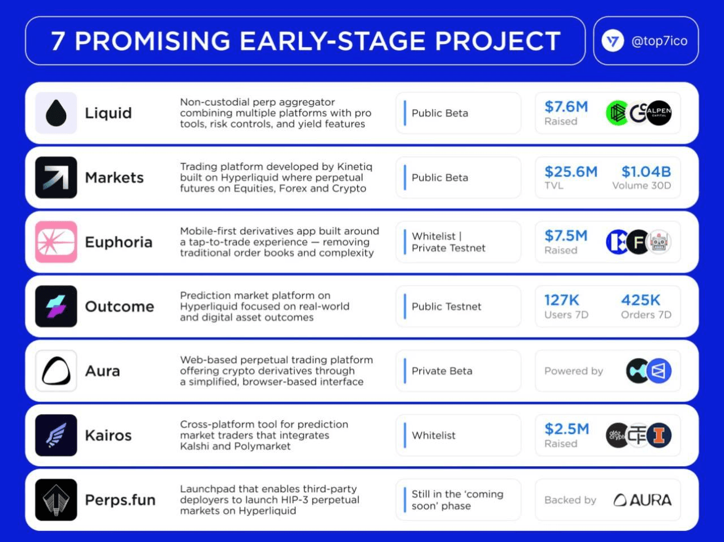Click the top7ico round logo badge

tap(613, 41)
